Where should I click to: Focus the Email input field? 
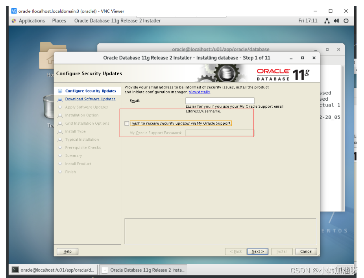(x=220, y=101)
